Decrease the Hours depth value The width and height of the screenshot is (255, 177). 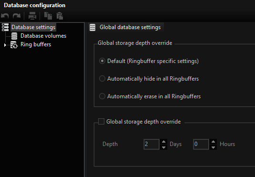(x=213, y=147)
